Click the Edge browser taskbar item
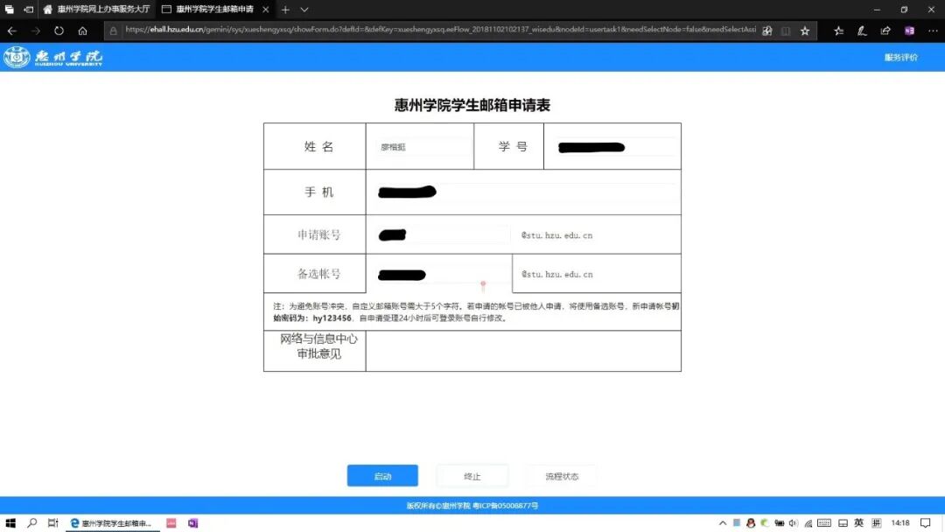The width and height of the screenshot is (945, 532). (x=113, y=523)
